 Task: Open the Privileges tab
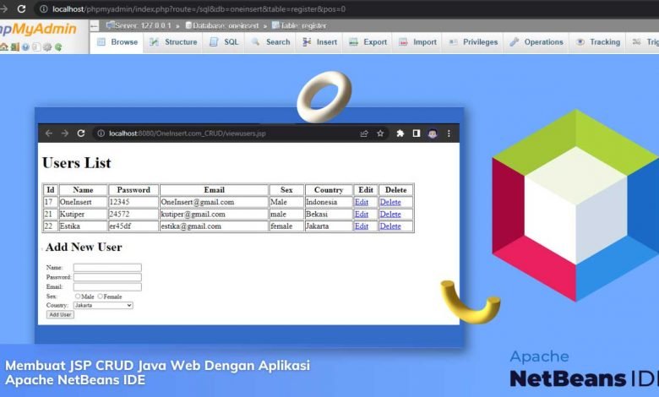[473, 42]
